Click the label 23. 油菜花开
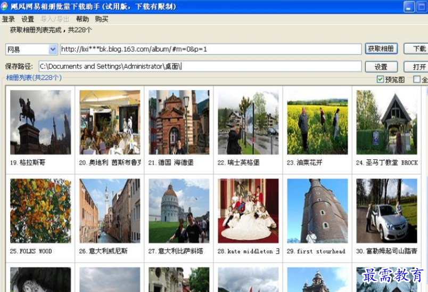Image resolution: width=428 pixels, height=292 pixels. 304,163
